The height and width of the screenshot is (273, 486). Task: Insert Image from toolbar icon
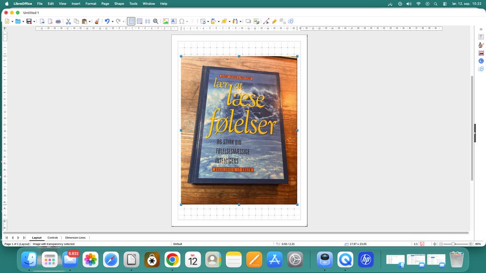pyautogui.click(x=166, y=21)
